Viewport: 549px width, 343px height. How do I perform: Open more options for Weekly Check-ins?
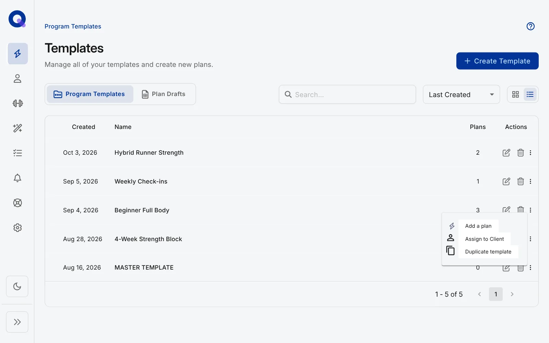pos(530,181)
